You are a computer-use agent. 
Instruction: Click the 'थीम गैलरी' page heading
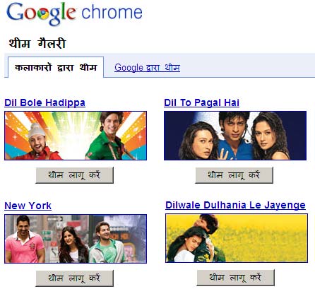(x=37, y=44)
